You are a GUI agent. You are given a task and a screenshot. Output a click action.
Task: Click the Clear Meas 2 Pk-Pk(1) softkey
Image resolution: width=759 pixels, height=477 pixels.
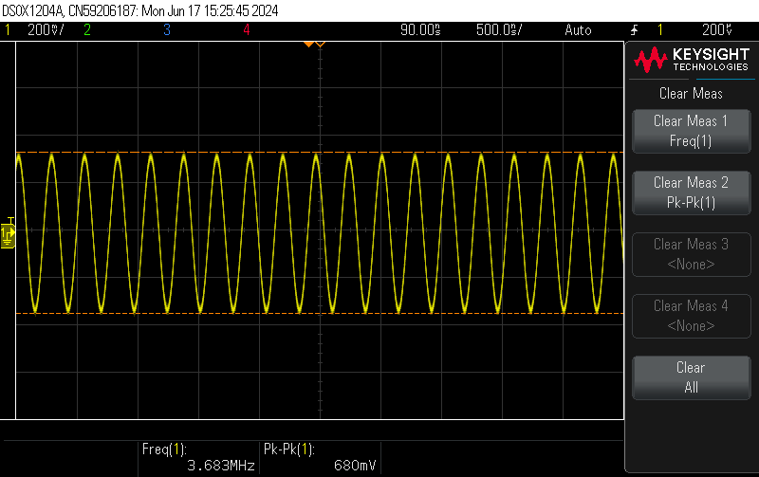(x=692, y=193)
